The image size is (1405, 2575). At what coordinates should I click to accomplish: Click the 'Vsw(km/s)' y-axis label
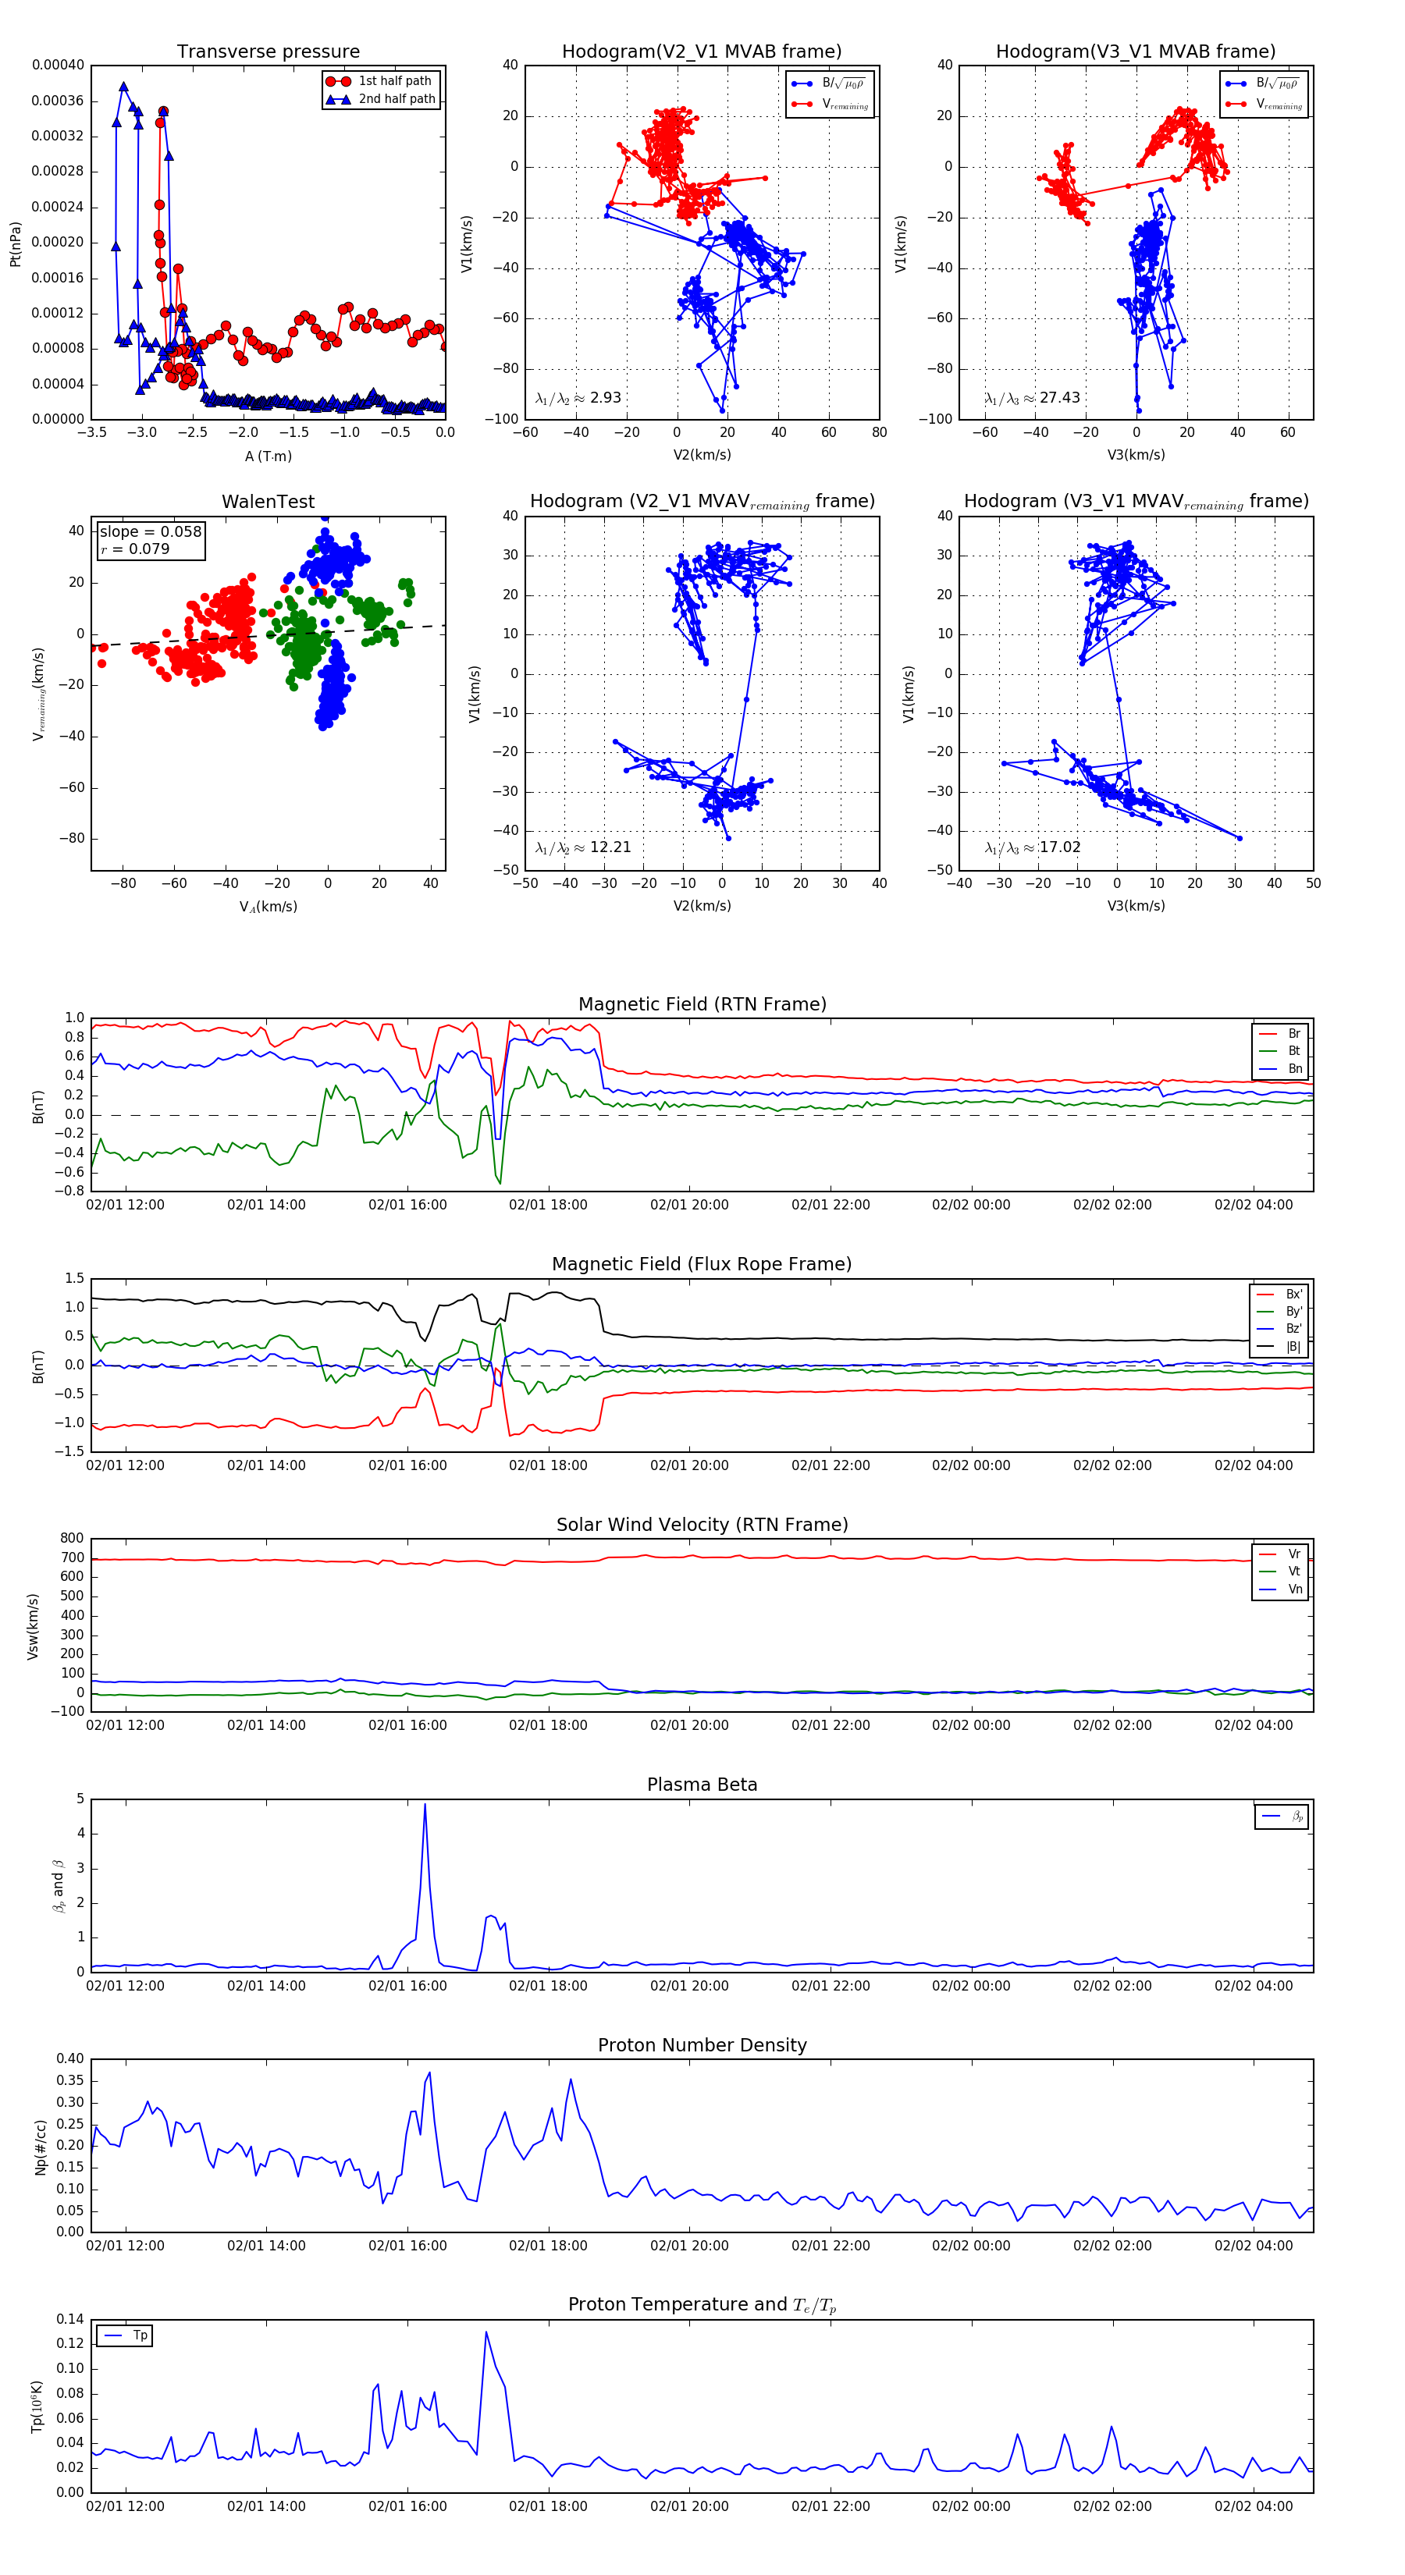click(x=33, y=1626)
